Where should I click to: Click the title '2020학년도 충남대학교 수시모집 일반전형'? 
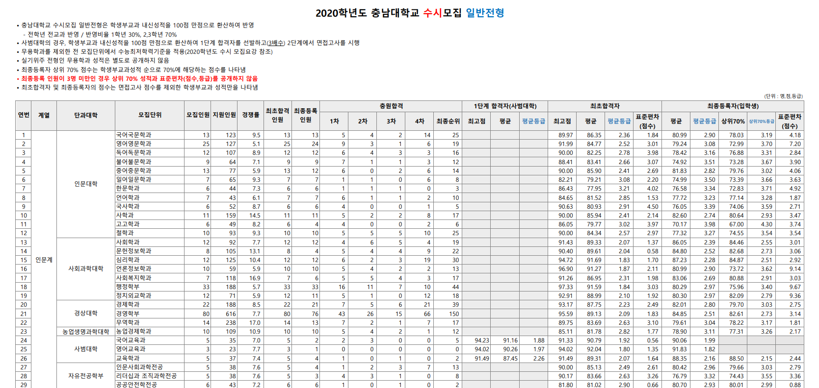tap(410, 13)
